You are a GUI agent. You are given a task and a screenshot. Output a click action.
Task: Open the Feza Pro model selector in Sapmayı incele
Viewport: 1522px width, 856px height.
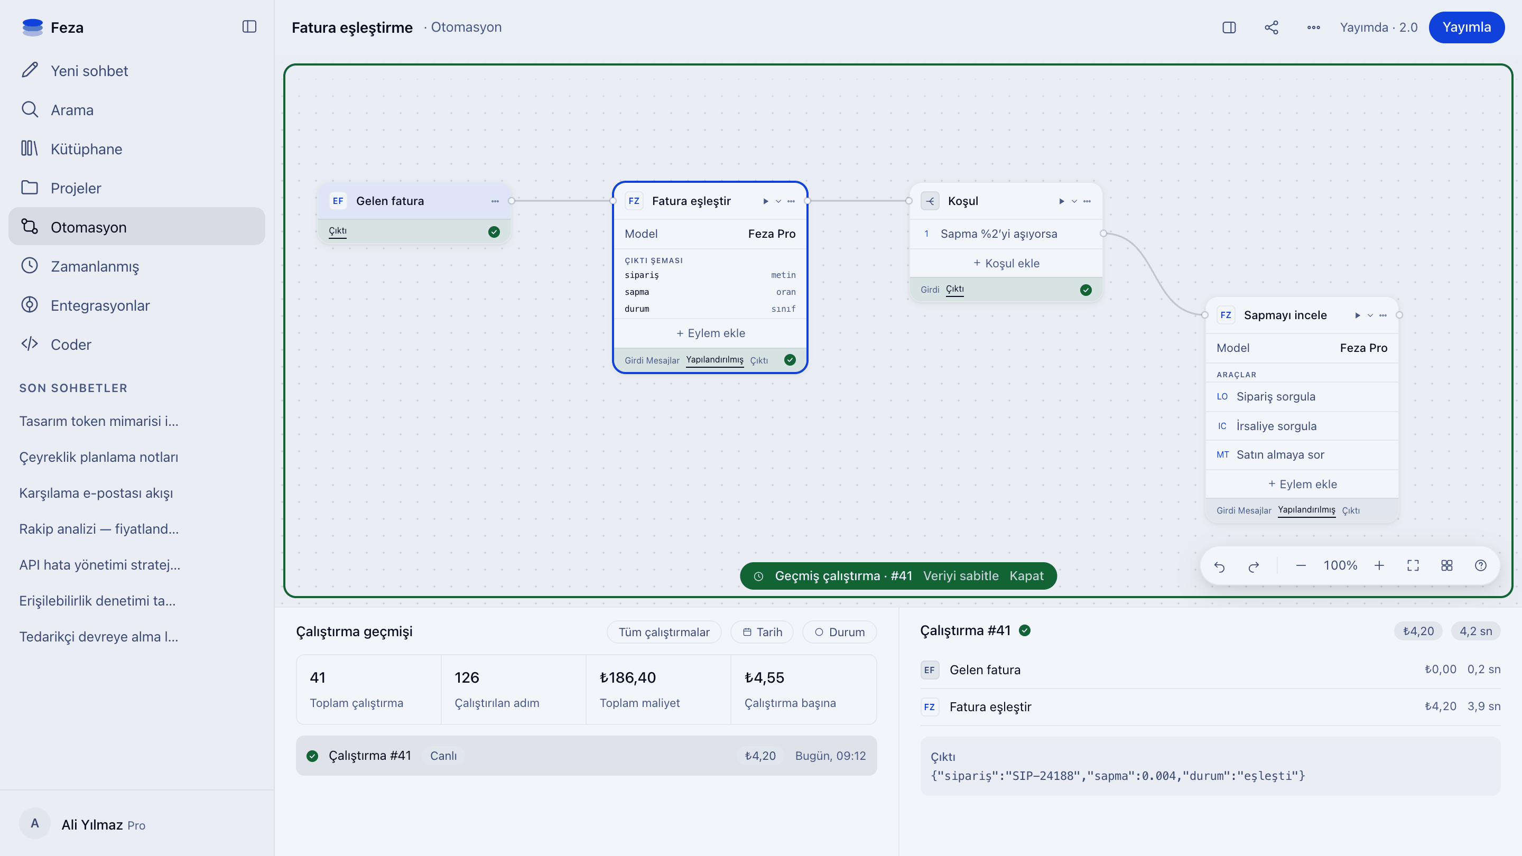1302,348
